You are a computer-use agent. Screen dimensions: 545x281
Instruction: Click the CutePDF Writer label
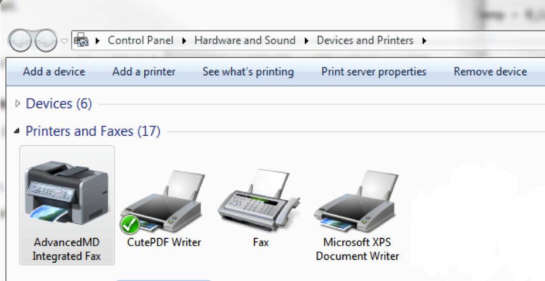[x=164, y=242]
